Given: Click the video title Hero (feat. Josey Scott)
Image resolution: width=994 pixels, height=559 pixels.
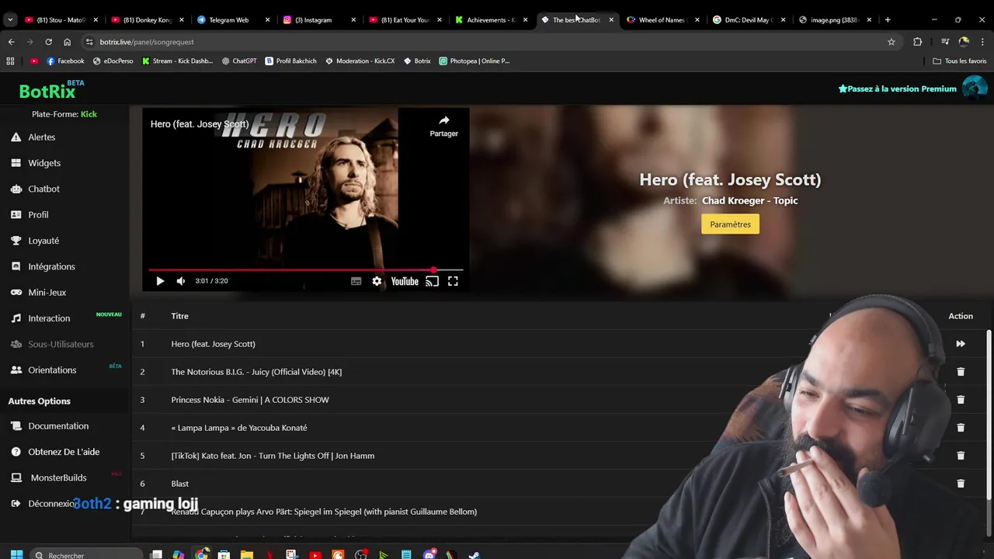Looking at the screenshot, I should tap(200, 124).
